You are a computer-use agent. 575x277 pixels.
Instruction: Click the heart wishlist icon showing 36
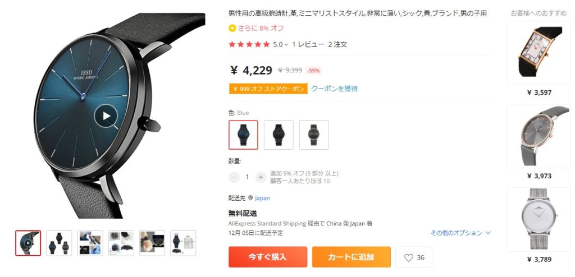coord(409,257)
